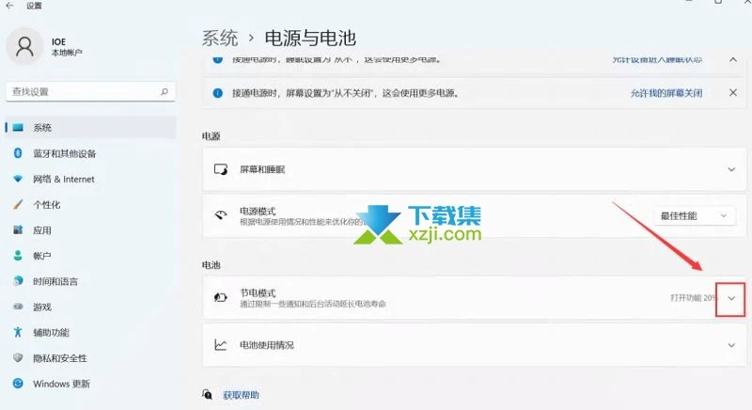This screenshot has width=752, height=410.
Task: Click the 辅助功能 accessibility icon
Action: pyautogui.click(x=18, y=332)
